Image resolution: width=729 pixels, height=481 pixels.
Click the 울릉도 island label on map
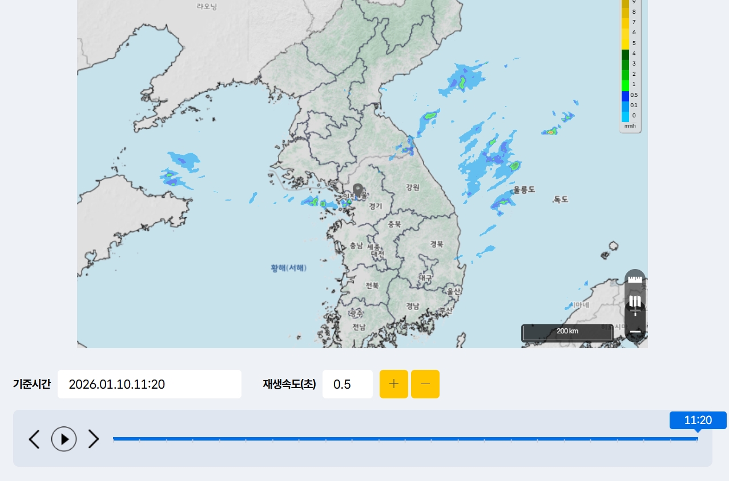pos(524,189)
